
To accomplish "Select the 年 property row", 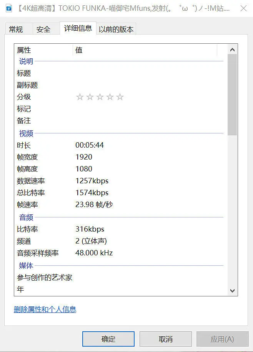I will pos(120,289).
